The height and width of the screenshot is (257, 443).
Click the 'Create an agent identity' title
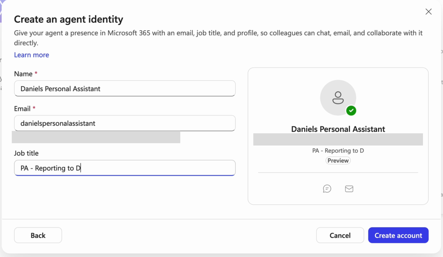pos(69,19)
